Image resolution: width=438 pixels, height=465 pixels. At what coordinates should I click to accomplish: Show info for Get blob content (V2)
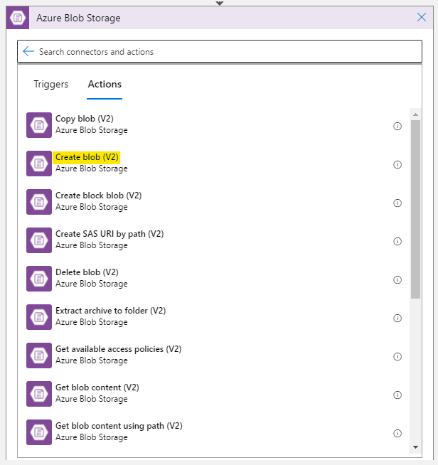click(397, 395)
